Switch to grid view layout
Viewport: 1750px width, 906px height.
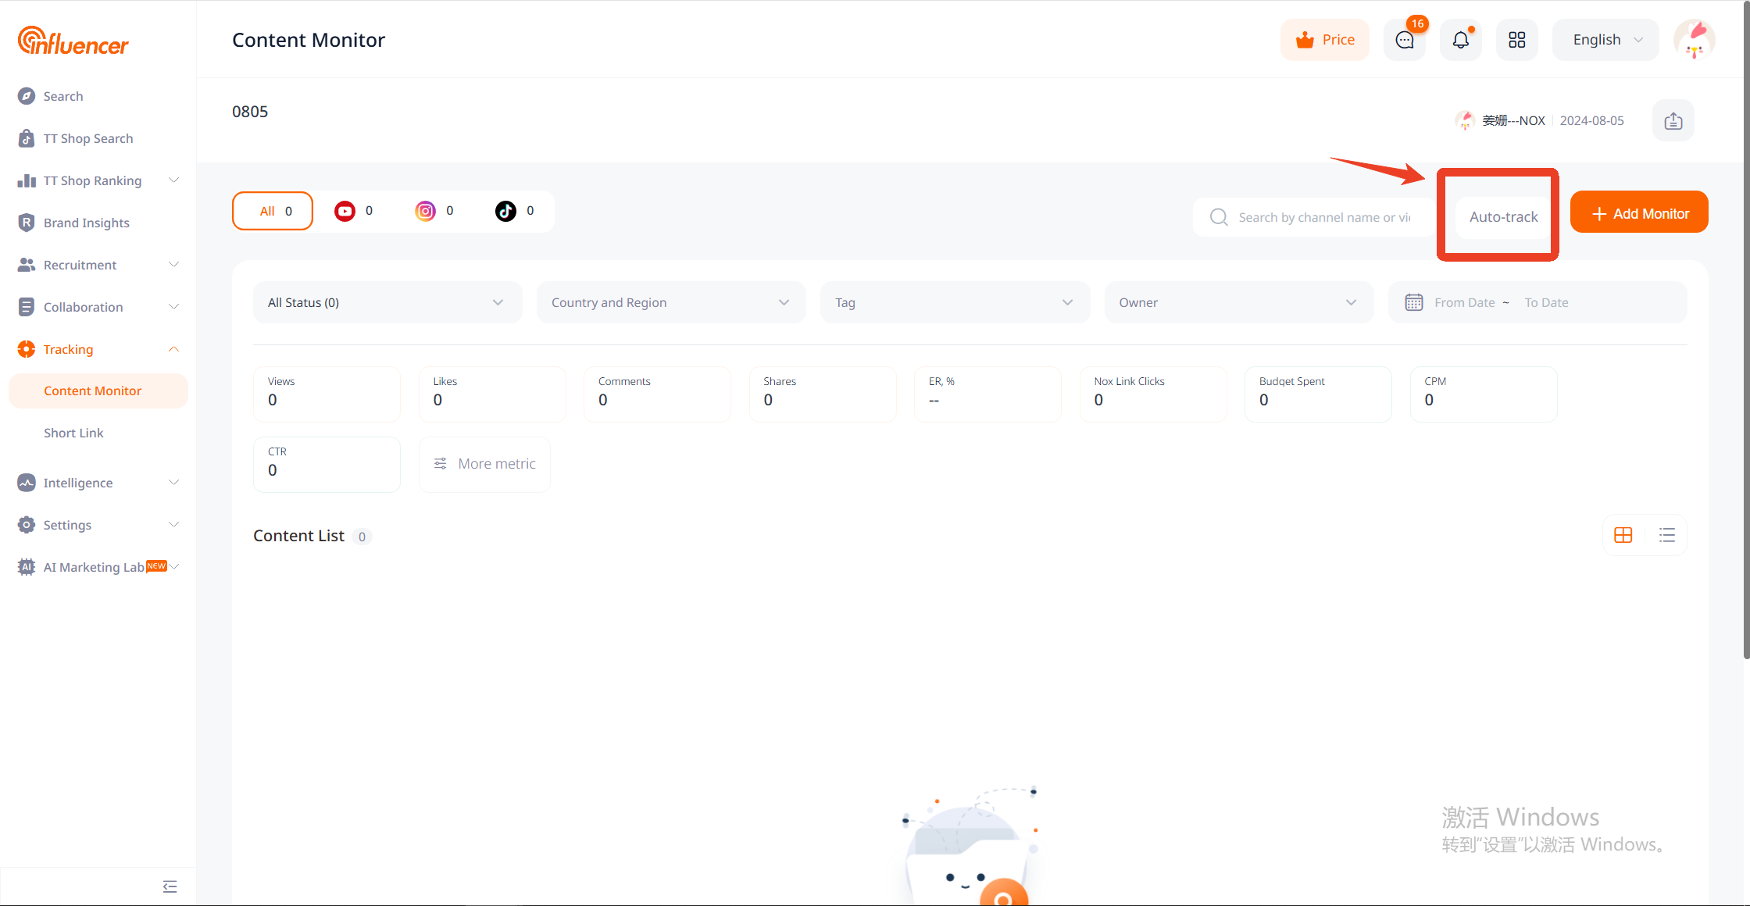(x=1623, y=535)
